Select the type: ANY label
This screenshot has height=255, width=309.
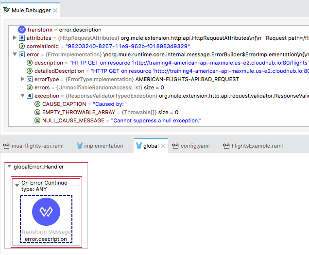pyautogui.click(x=34, y=189)
